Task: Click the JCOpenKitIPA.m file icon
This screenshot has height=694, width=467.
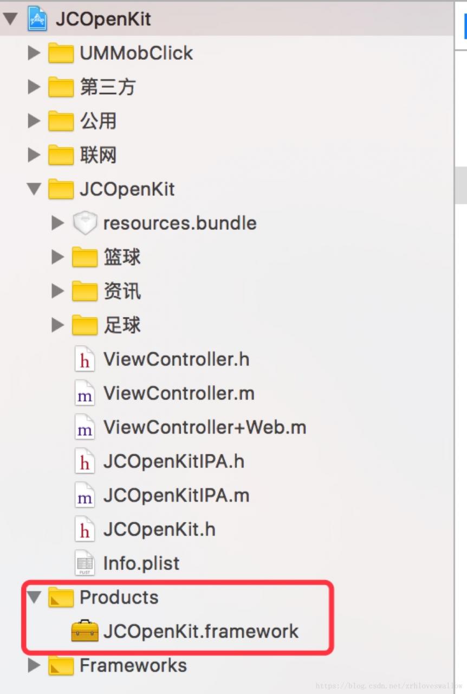Action: click(x=85, y=496)
